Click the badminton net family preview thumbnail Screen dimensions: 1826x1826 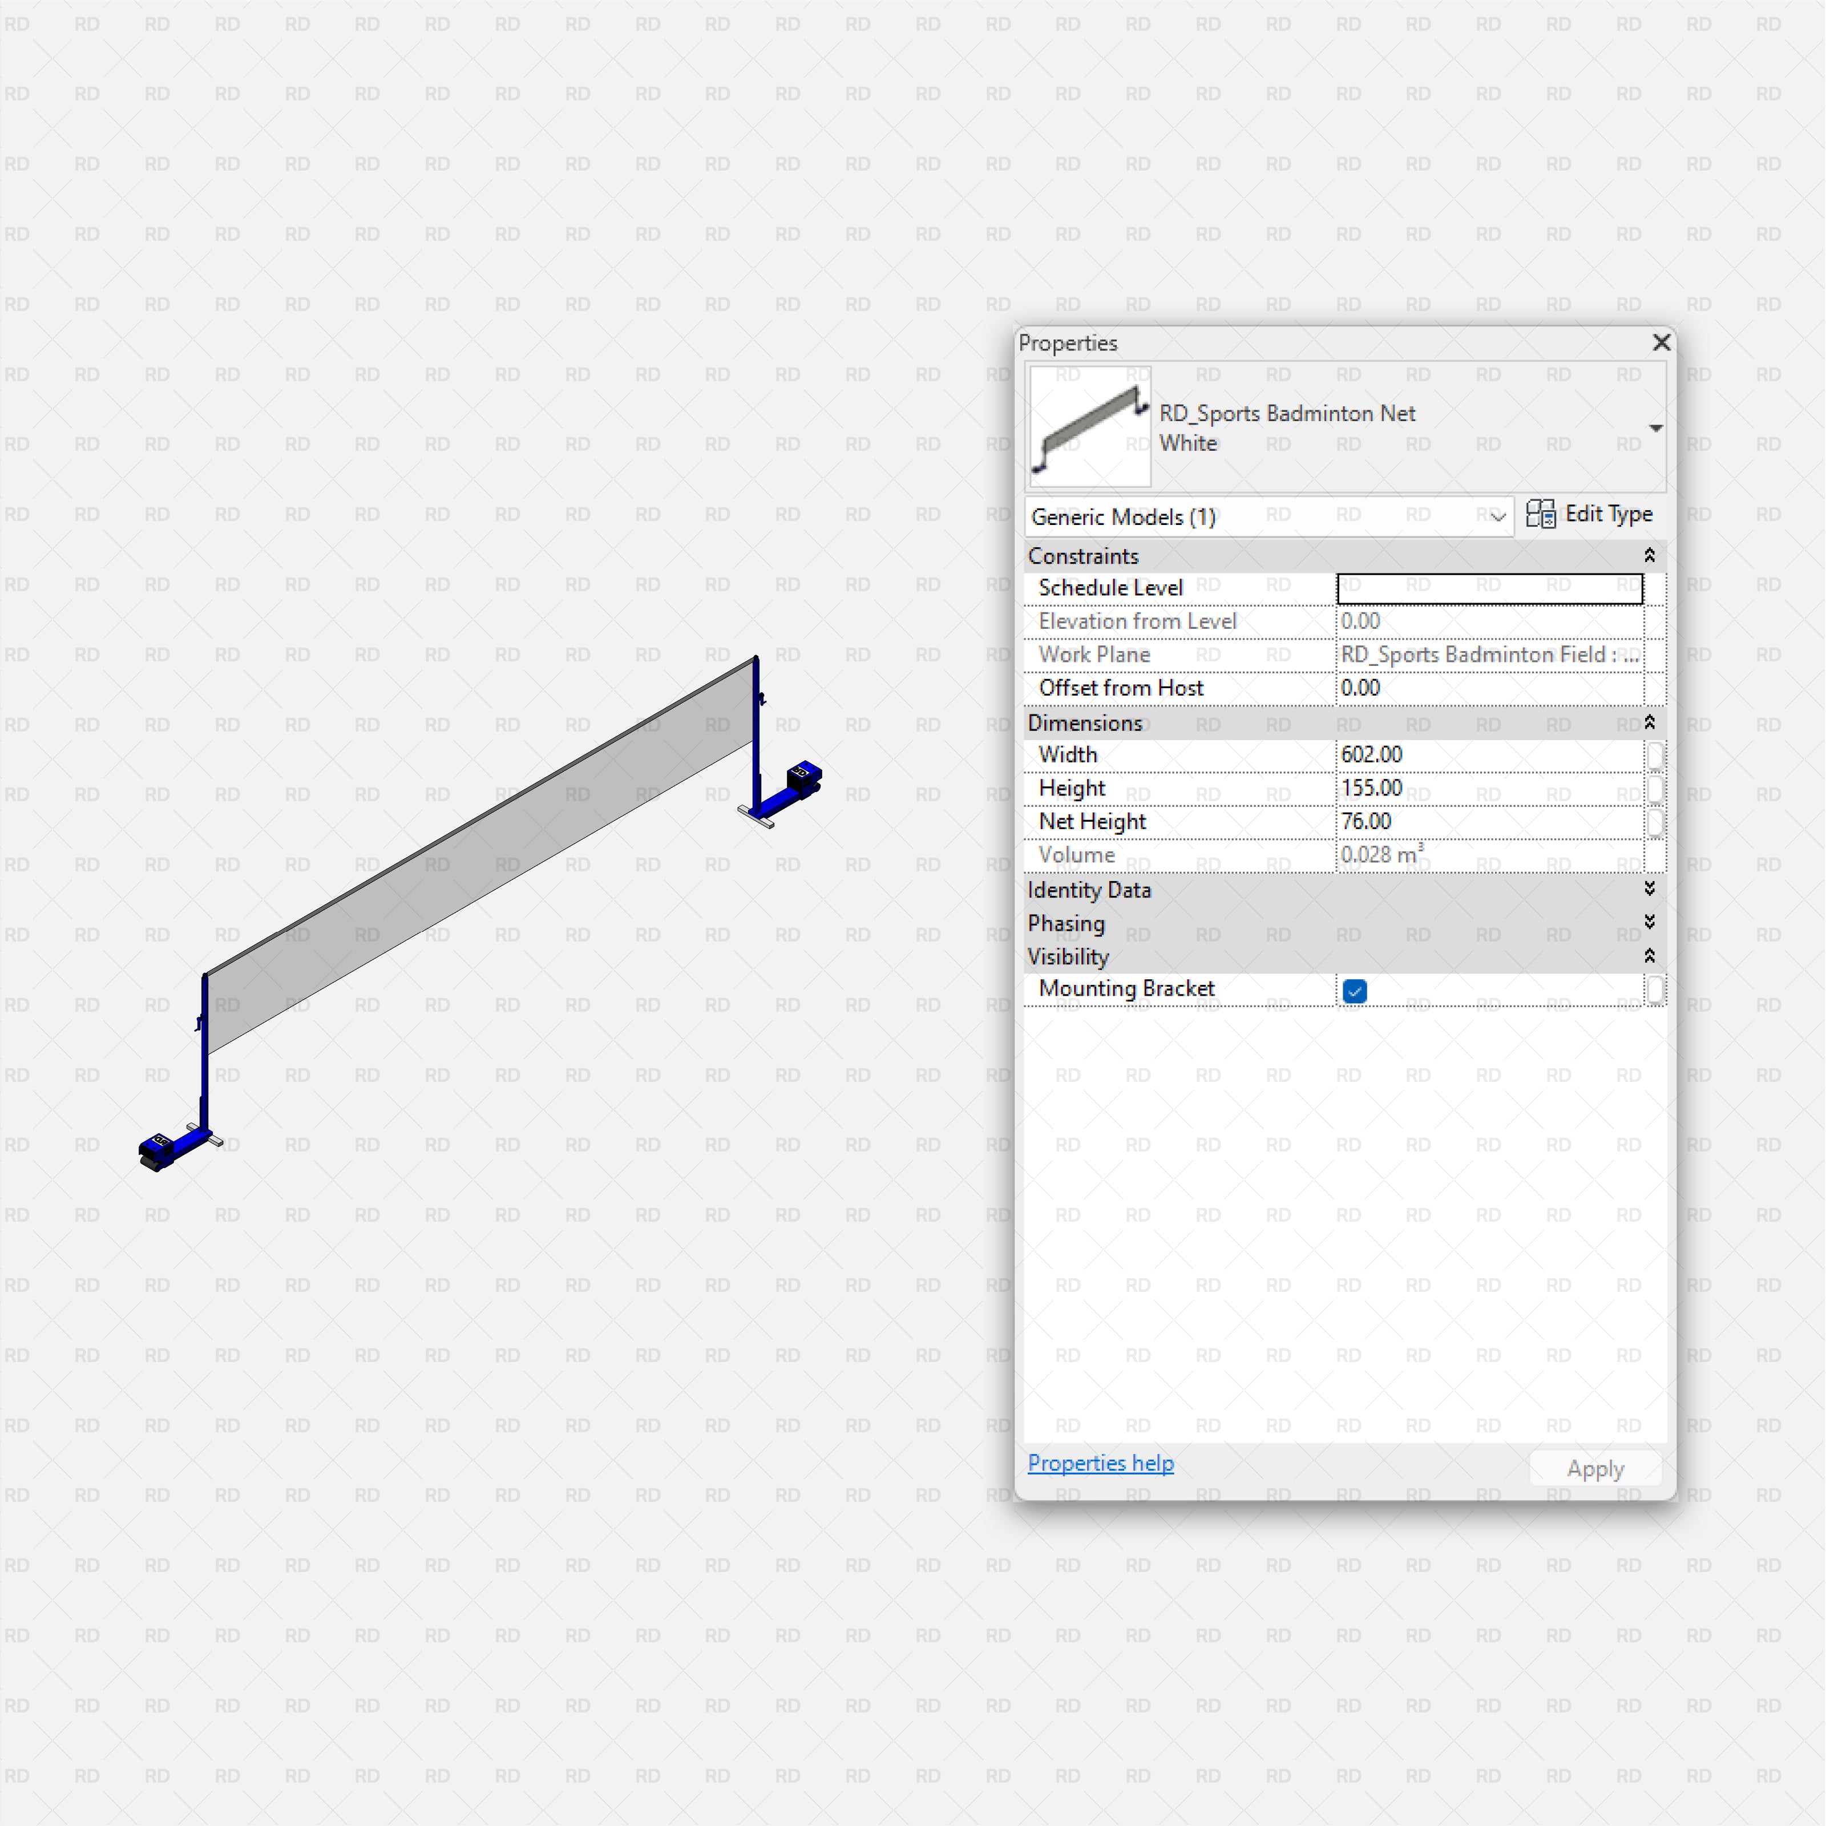tap(1089, 427)
